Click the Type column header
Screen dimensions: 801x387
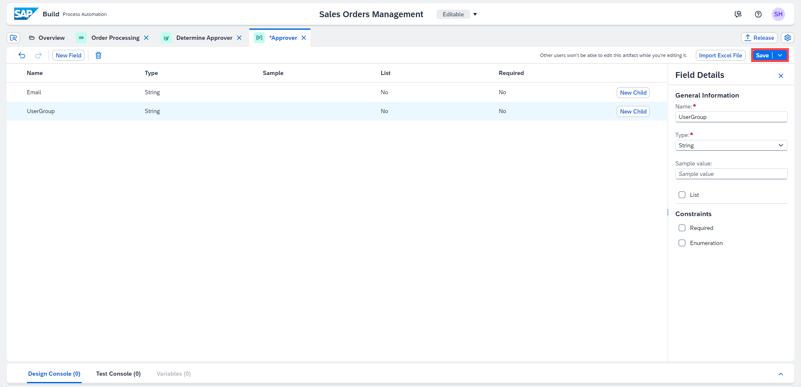[151, 73]
